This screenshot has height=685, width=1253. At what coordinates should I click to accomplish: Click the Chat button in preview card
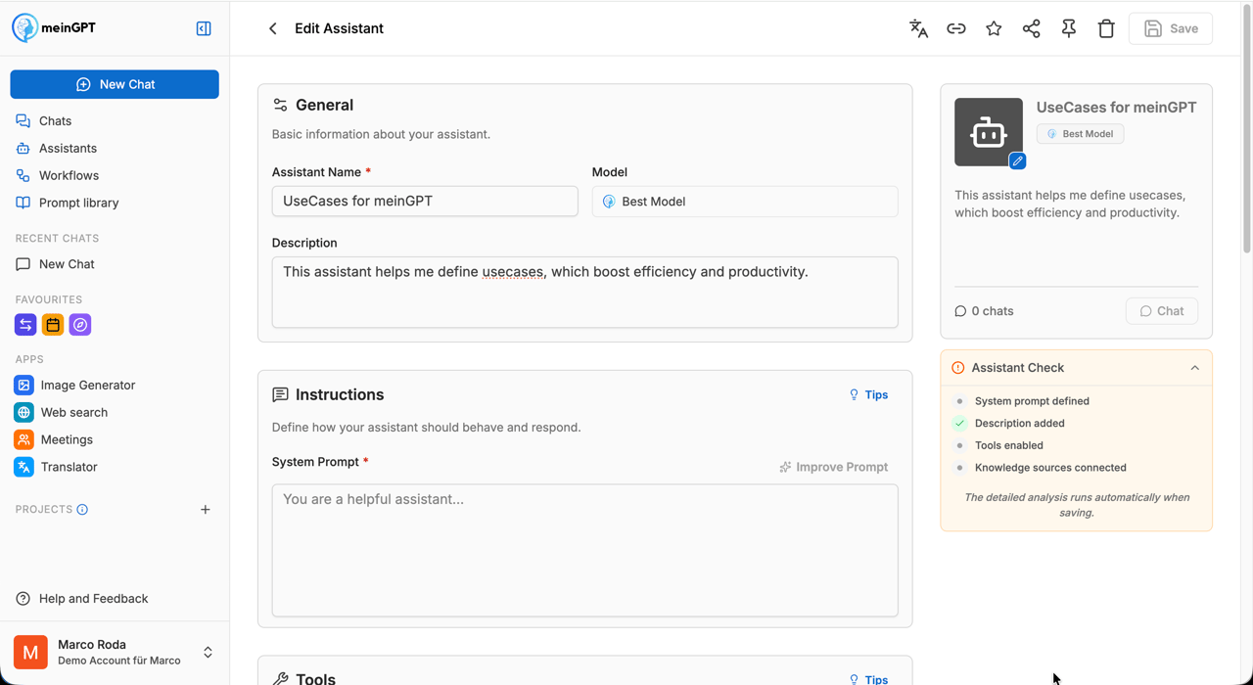pyautogui.click(x=1162, y=311)
